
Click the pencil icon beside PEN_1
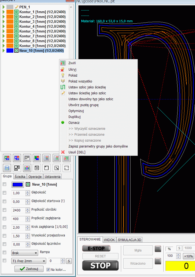[x=17, y=7]
